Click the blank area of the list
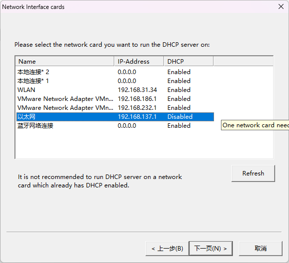The height and width of the screenshot is (263, 289). [x=144, y=144]
